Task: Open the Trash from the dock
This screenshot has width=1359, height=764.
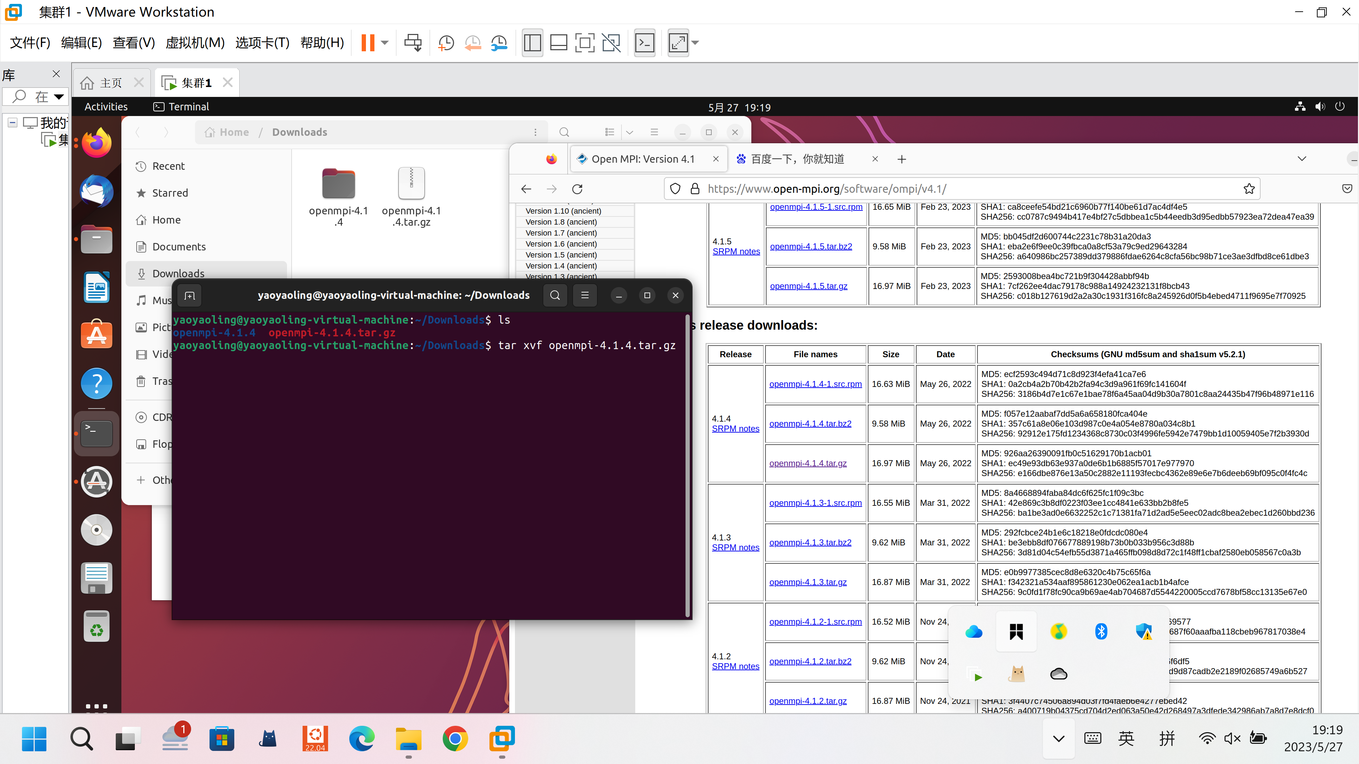Action: (x=97, y=626)
